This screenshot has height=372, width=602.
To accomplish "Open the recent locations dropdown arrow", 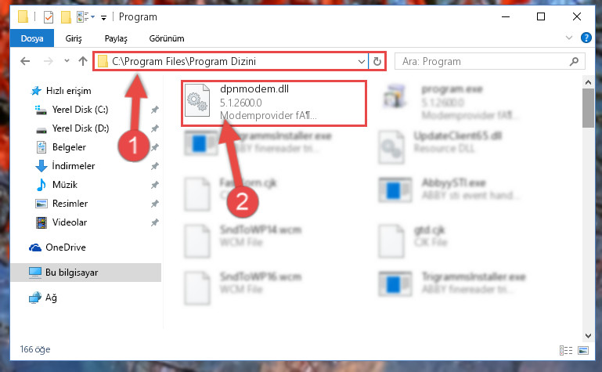I will tap(67, 60).
